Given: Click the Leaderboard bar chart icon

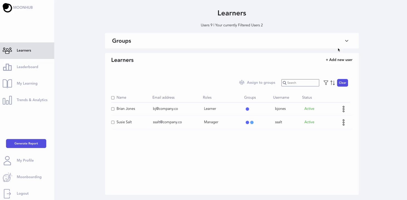Looking at the screenshot, I should click(7, 67).
